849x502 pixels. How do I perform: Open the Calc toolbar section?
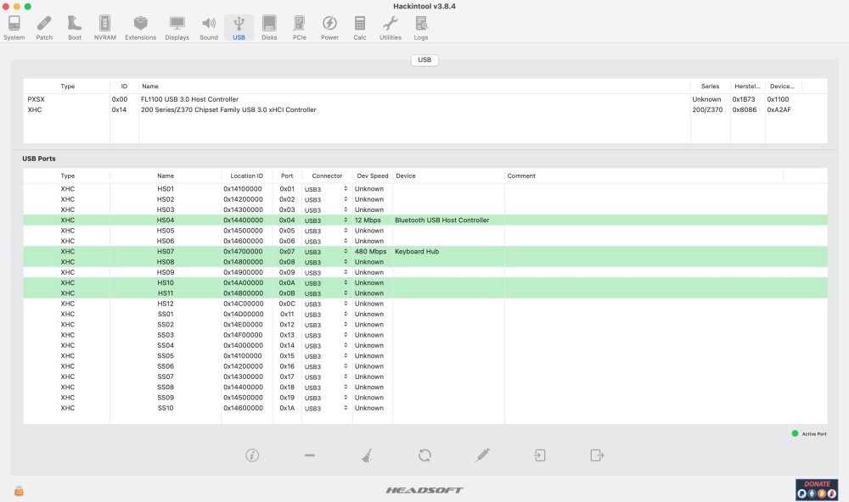360,28
